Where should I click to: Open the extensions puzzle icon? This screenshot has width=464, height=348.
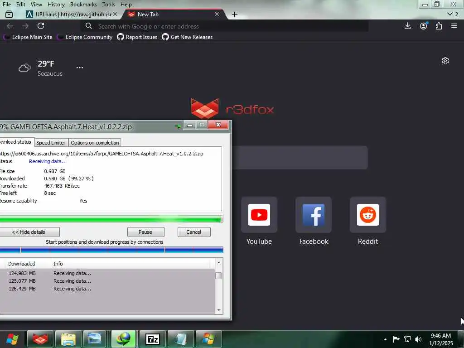tap(439, 26)
